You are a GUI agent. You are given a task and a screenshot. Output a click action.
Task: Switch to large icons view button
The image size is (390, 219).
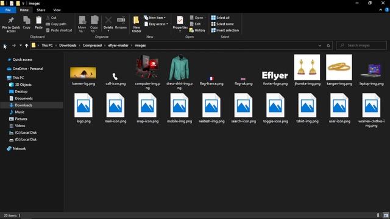[x=386, y=215]
